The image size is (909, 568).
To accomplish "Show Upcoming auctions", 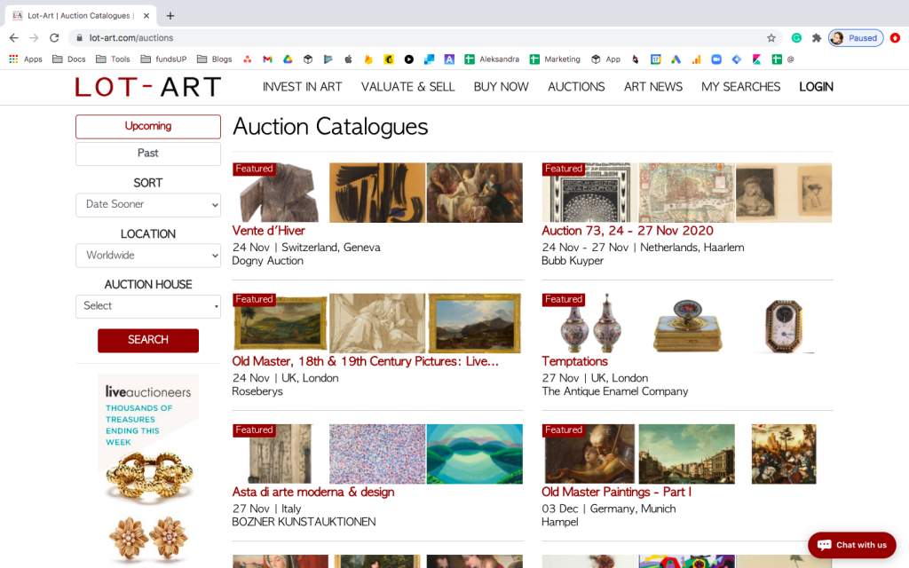I will [148, 126].
